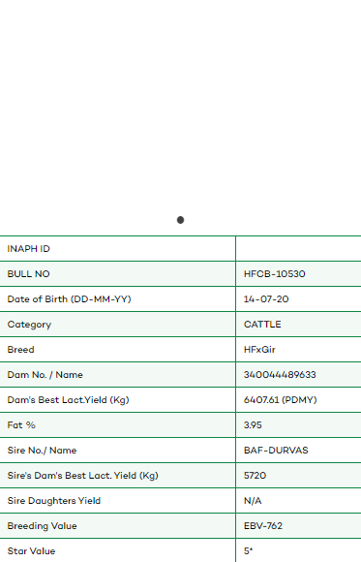Click the Fat % label
361x562 pixels.
(x=21, y=425)
